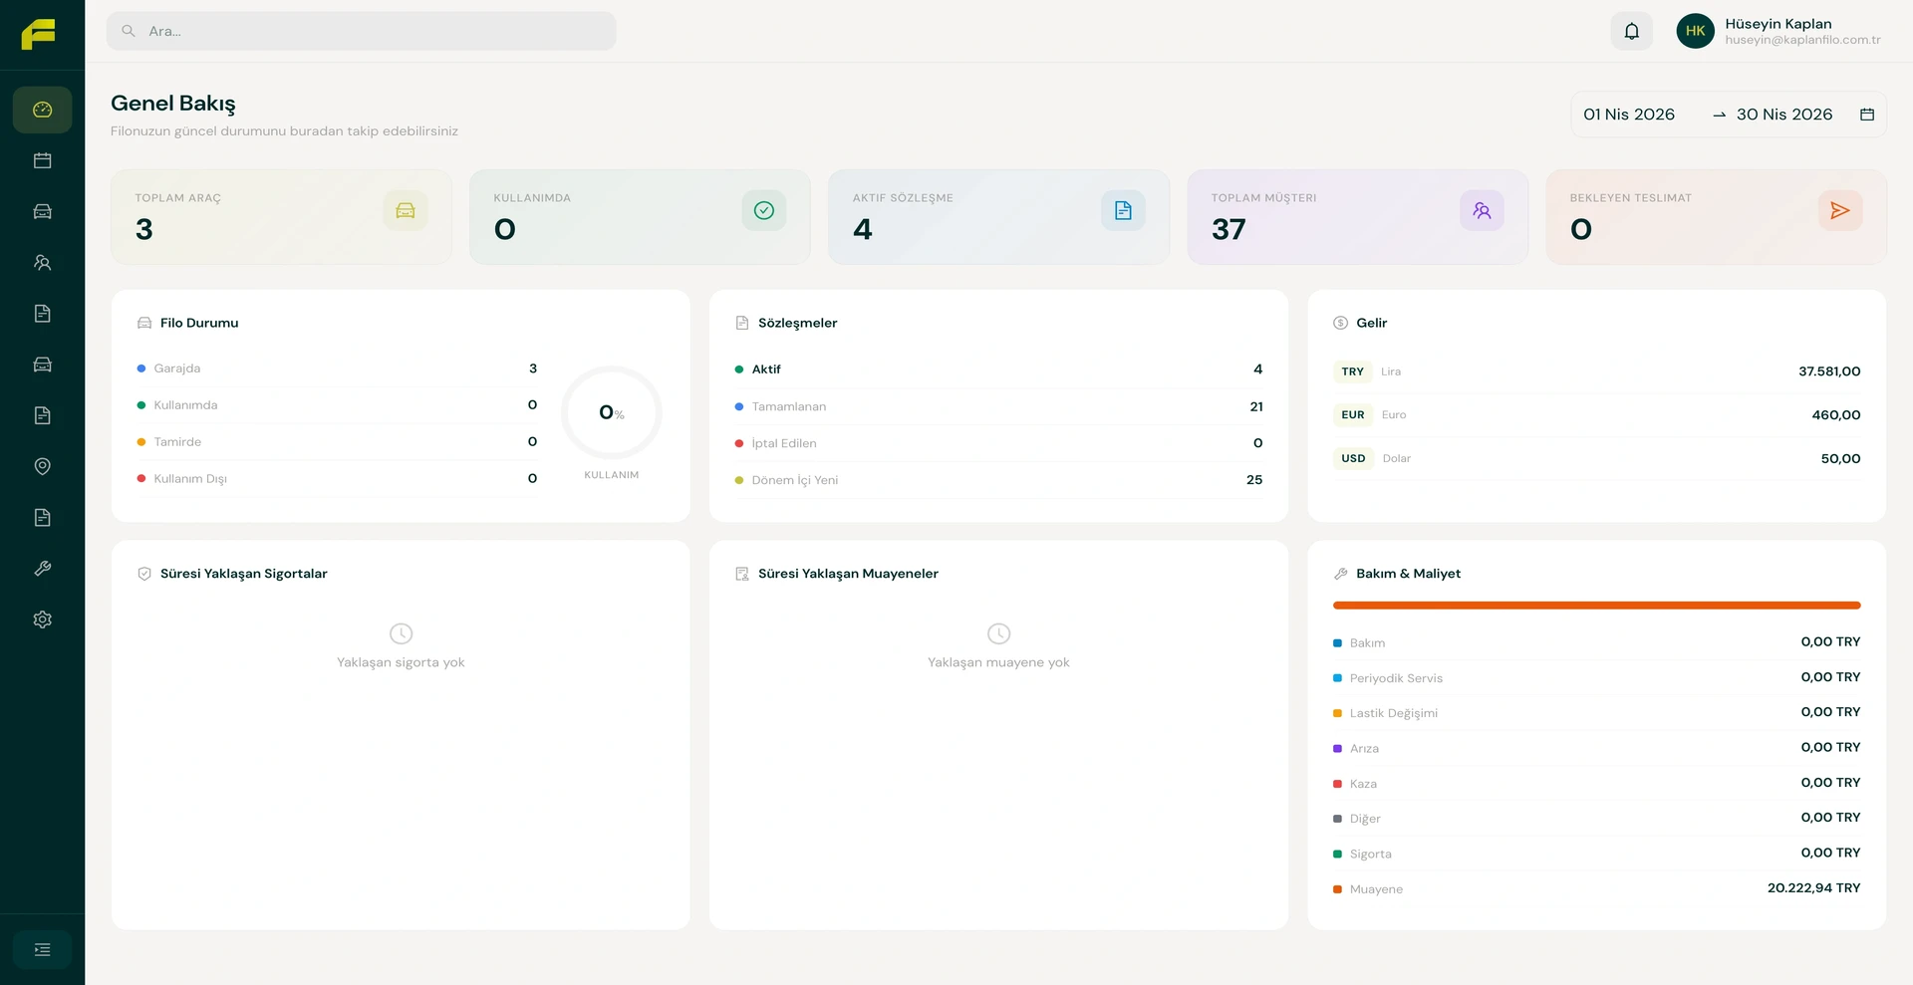Select the 30 Nis 2026 end date
The width and height of the screenshot is (1913, 985).
(x=1783, y=115)
